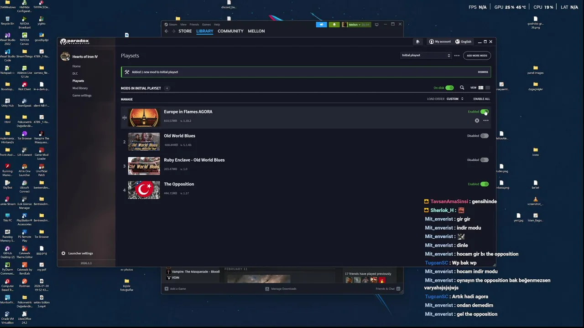Image resolution: width=584 pixels, height=328 pixels.
Task: Open MELLON profile tab in Steam
Action: tap(256, 31)
